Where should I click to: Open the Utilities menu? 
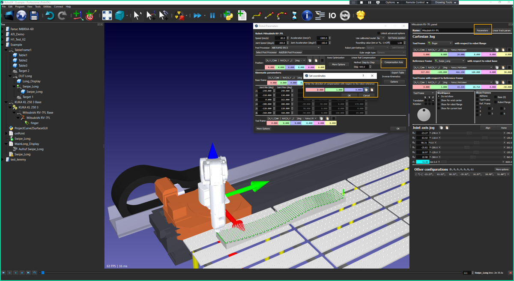[47, 7]
